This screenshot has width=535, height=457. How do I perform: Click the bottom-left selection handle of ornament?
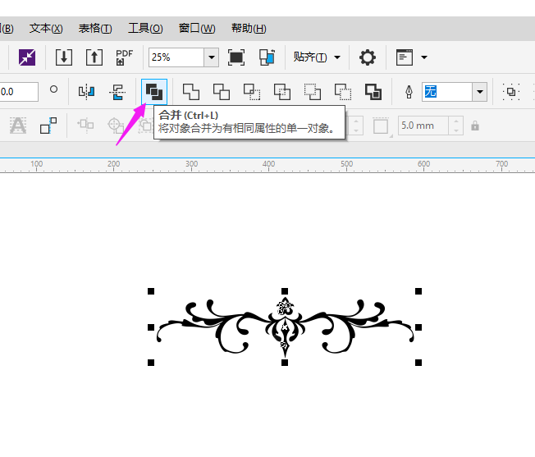(151, 363)
